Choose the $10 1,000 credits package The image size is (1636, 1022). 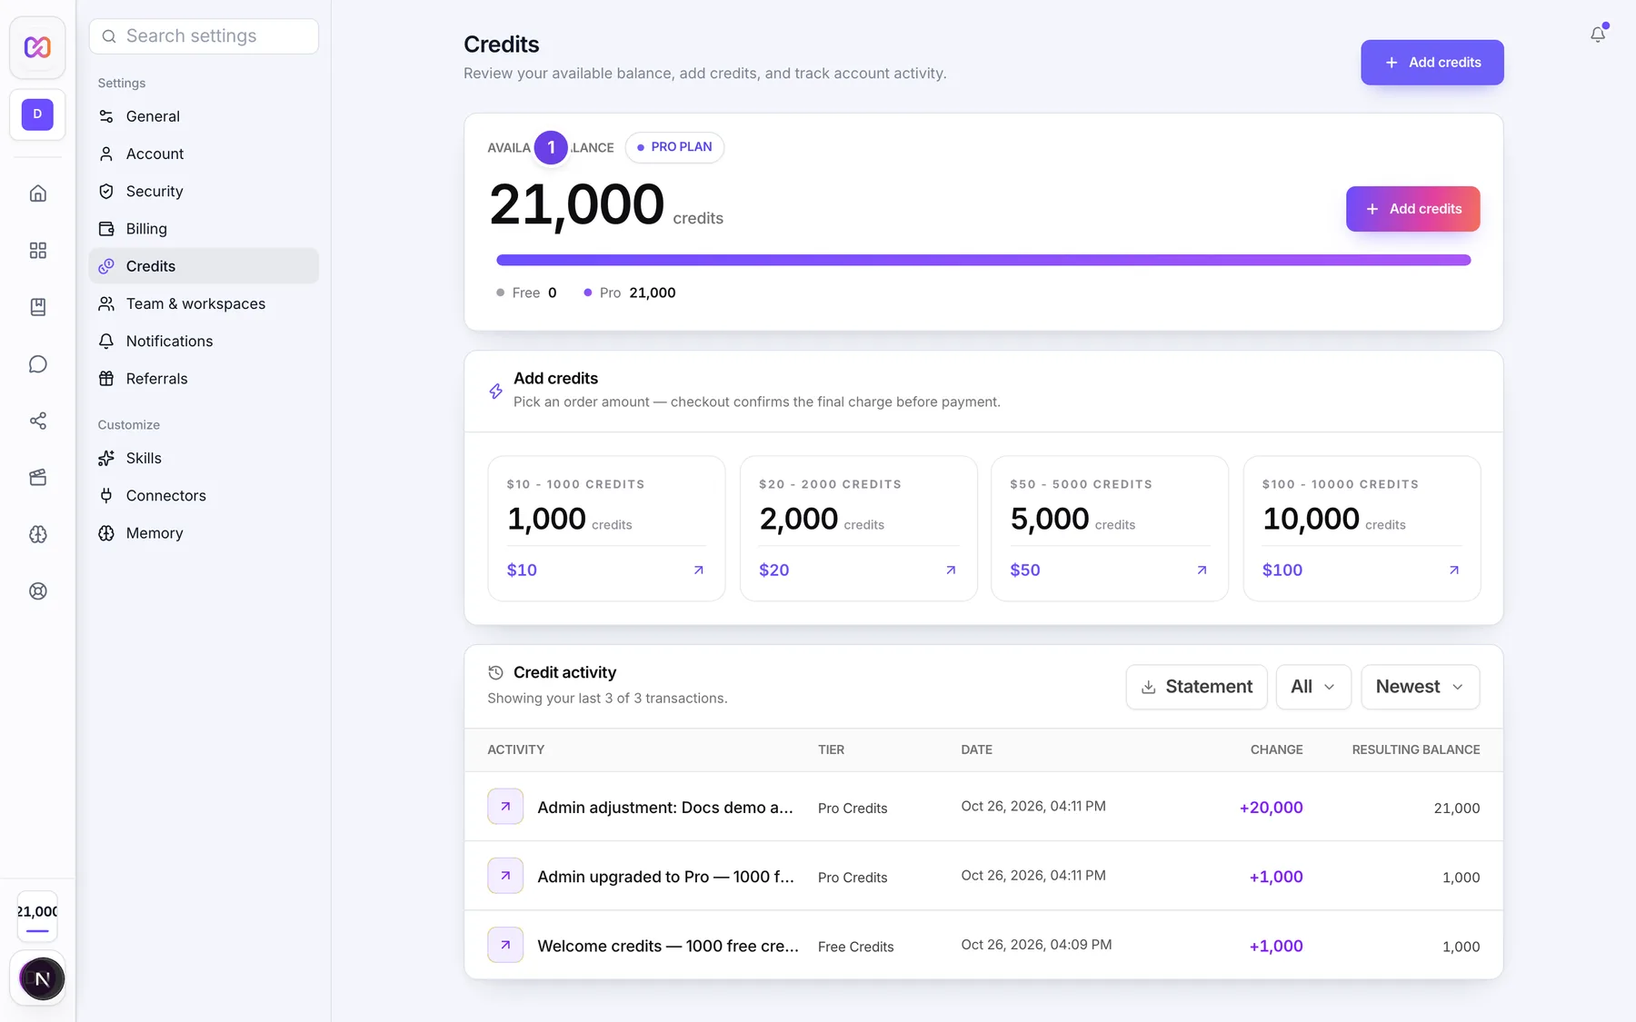click(x=606, y=529)
